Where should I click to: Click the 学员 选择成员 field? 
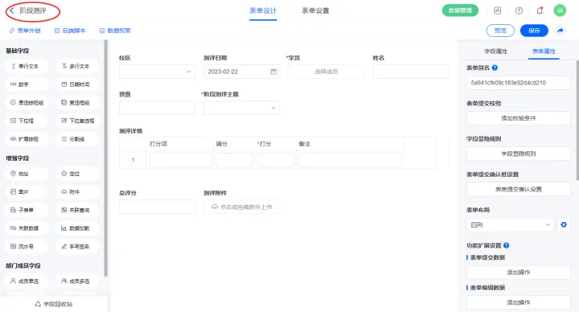326,72
